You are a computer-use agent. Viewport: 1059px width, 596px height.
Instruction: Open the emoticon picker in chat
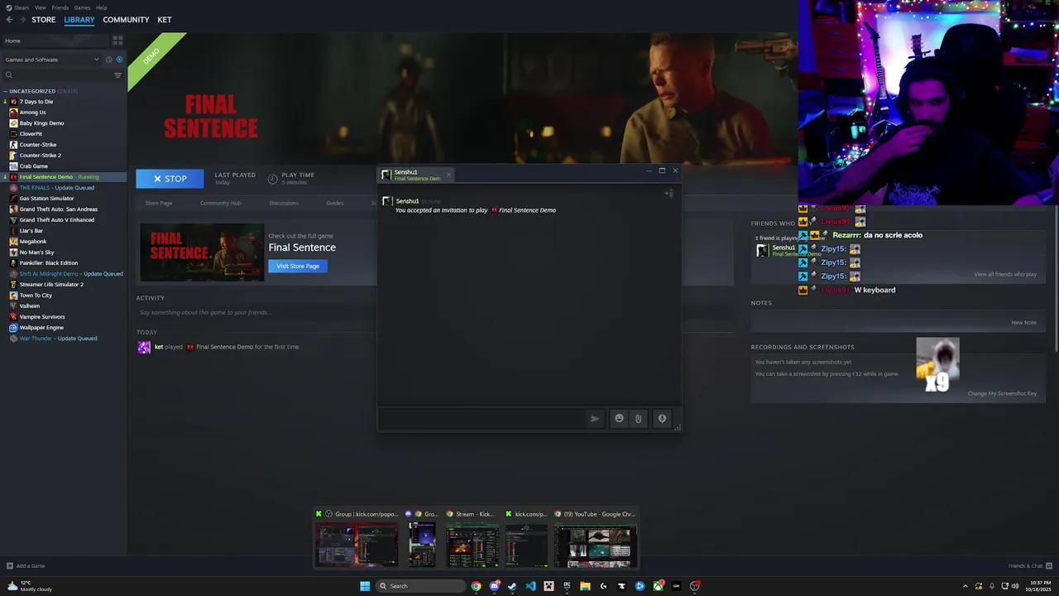[x=619, y=419]
